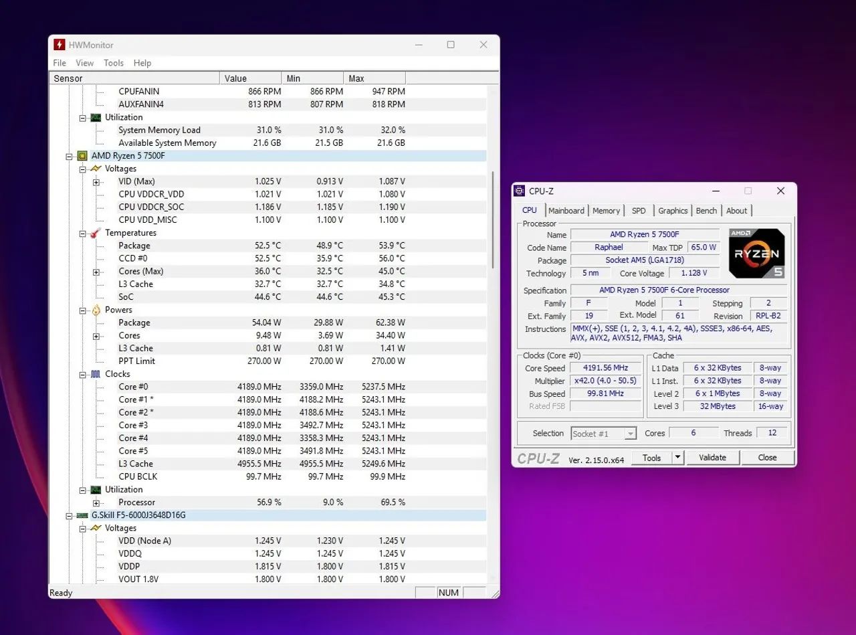This screenshot has height=635, width=856.
Task: Select the Core #0 clock row
Action: (268, 387)
